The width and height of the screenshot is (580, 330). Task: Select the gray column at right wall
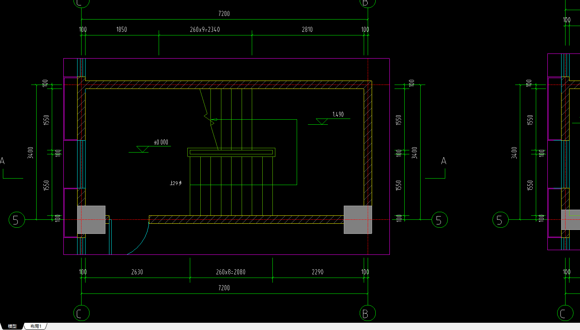pos(358,220)
